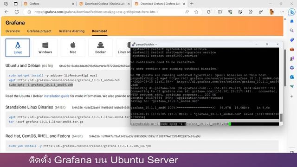Add a sidebar app with plus icon
The width and height of the screenshot is (297, 167).
292,96
